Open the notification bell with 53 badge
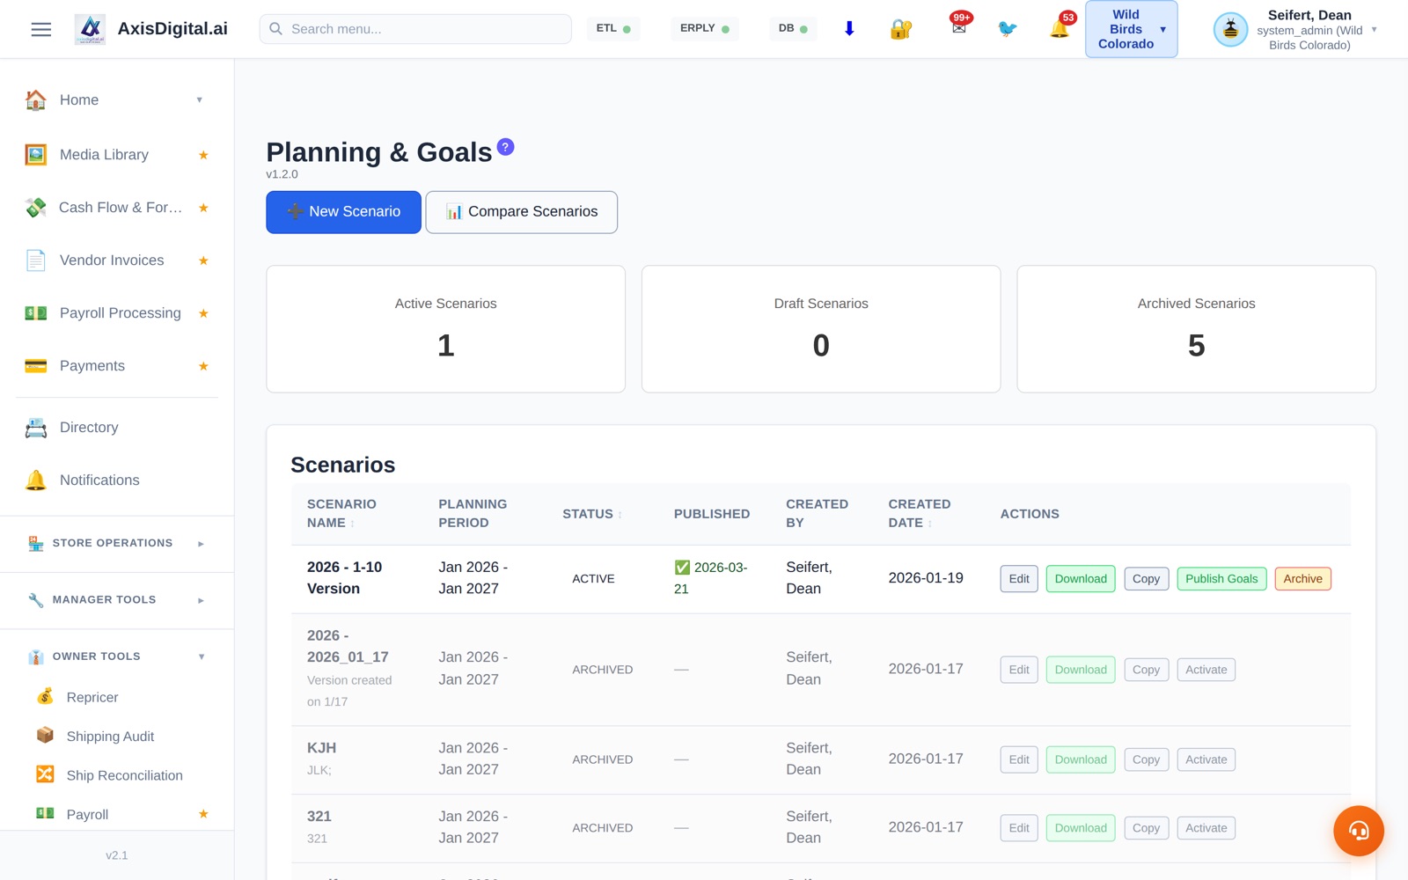Screen dimensions: 1408x880 (1060, 29)
